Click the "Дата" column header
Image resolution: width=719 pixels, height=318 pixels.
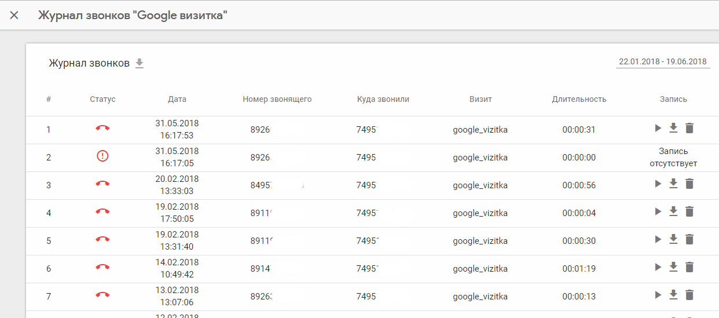pos(177,99)
